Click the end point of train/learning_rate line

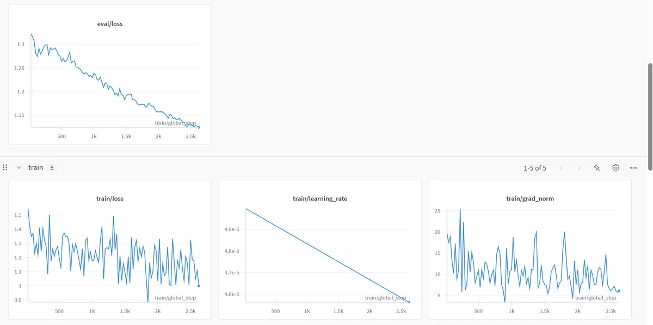pos(409,302)
